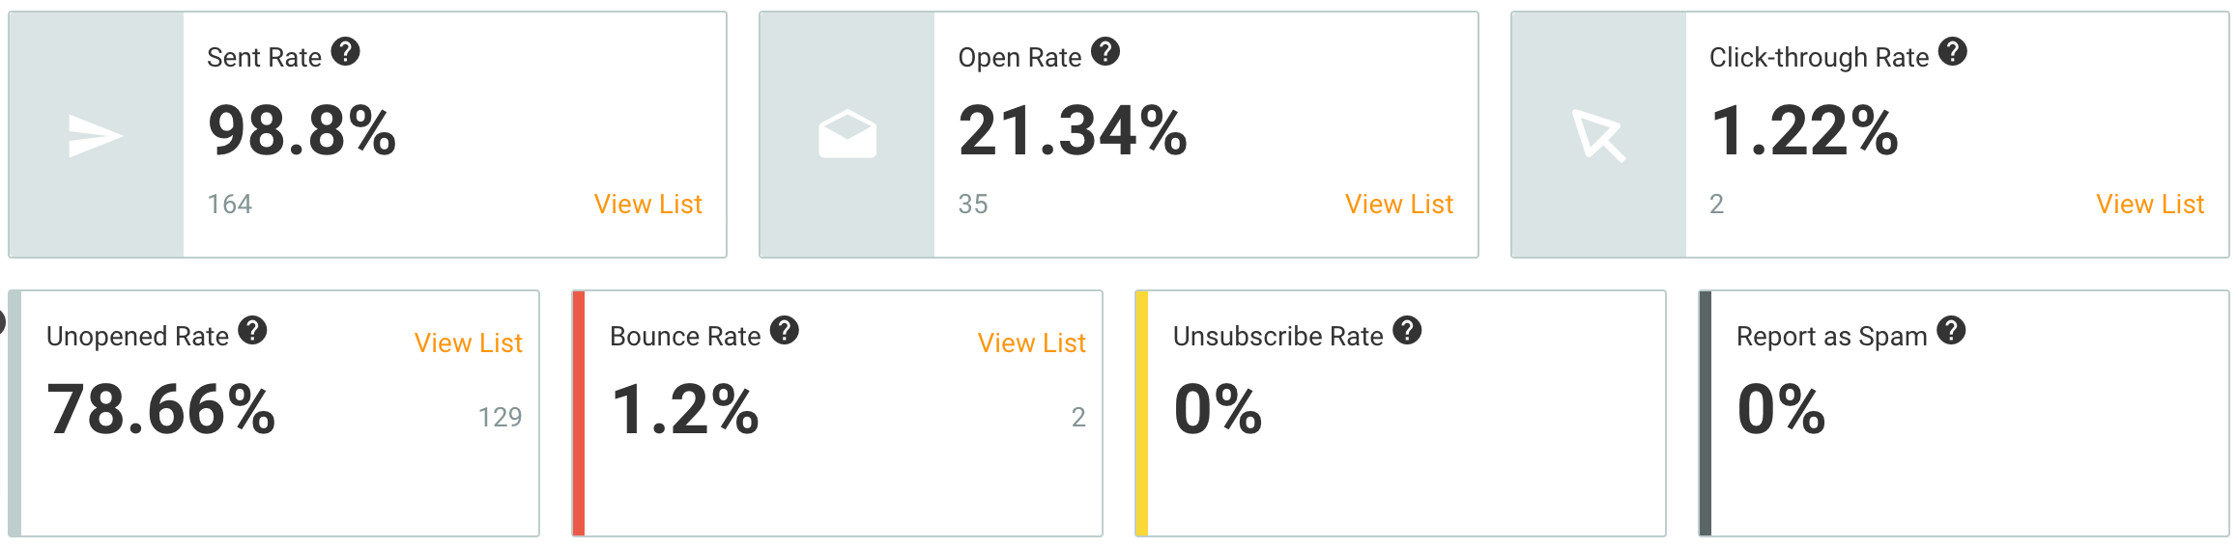This screenshot has width=2238, height=548.
Task: Click the paper plane sent icon
Action: [95, 135]
